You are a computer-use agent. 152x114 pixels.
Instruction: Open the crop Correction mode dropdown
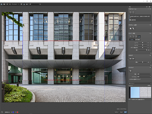144,74
